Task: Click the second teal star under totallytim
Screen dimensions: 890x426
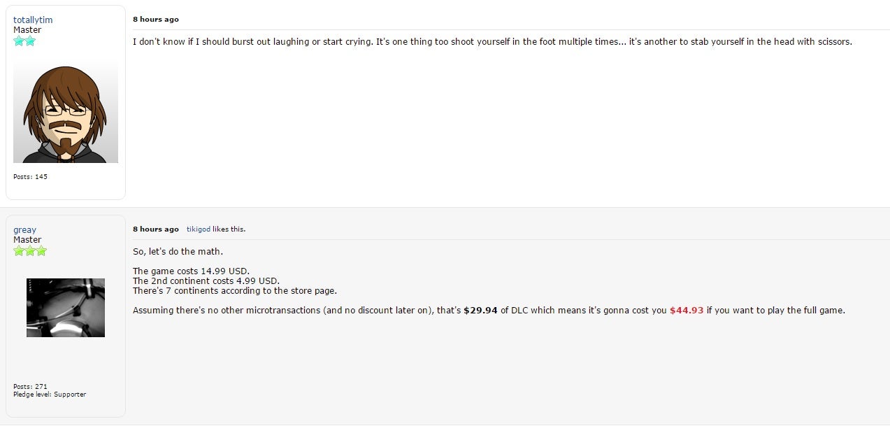Action: [x=30, y=41]
